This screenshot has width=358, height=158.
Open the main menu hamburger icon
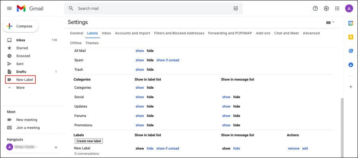point(10,8)
